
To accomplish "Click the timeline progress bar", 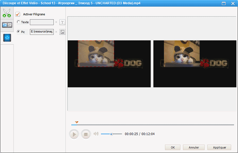I will point(153,125).
